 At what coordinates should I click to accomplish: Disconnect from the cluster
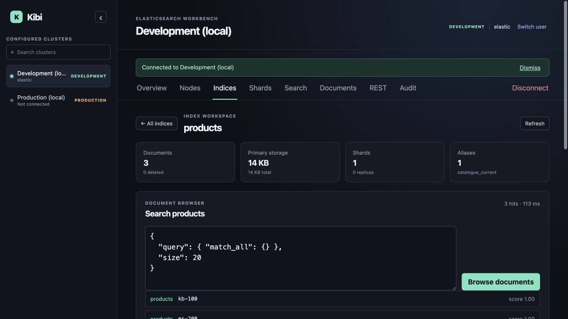pyautogui.click(x=530, y=88)
